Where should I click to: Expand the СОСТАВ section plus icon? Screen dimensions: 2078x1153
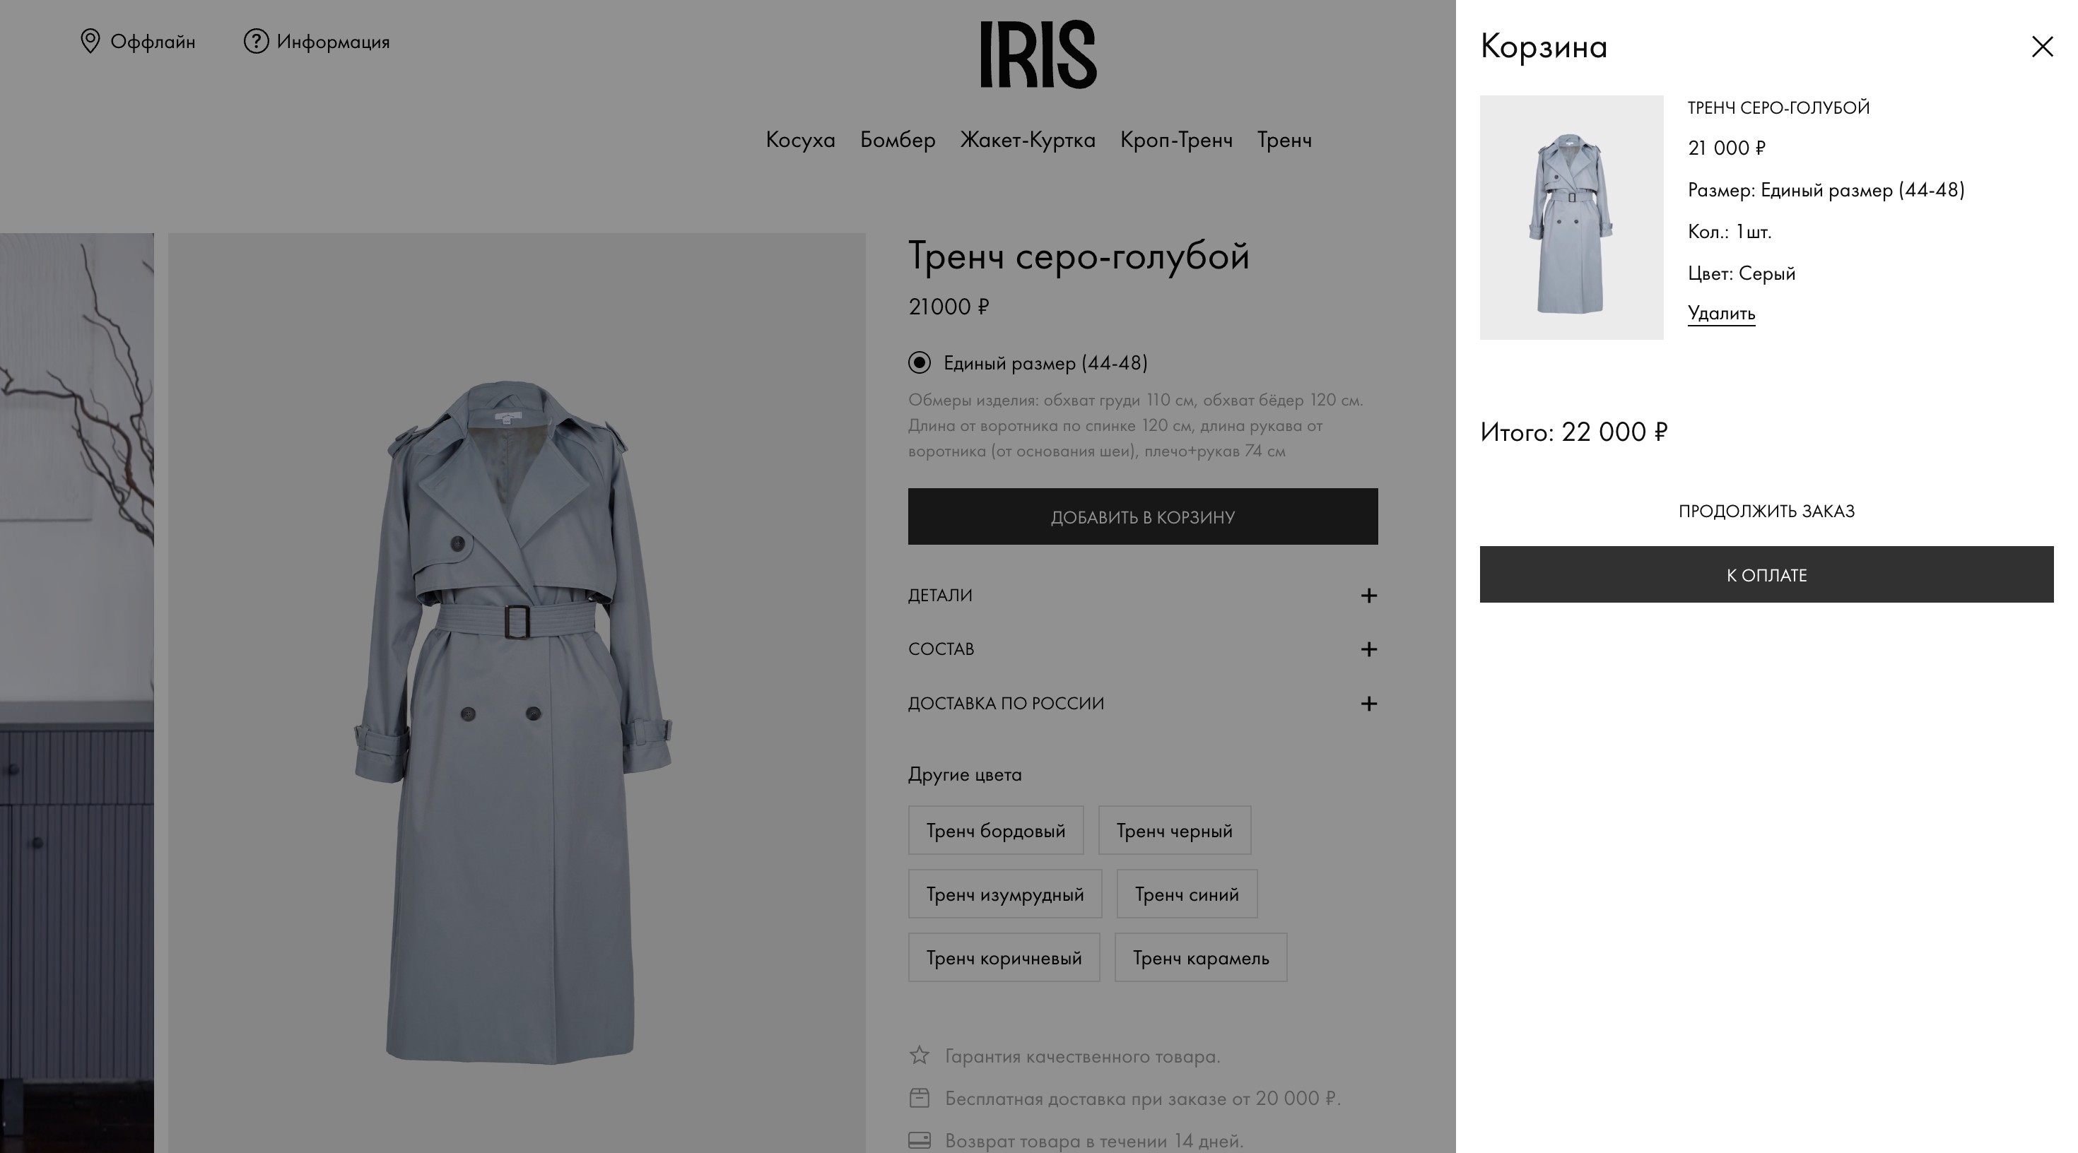1368,650
